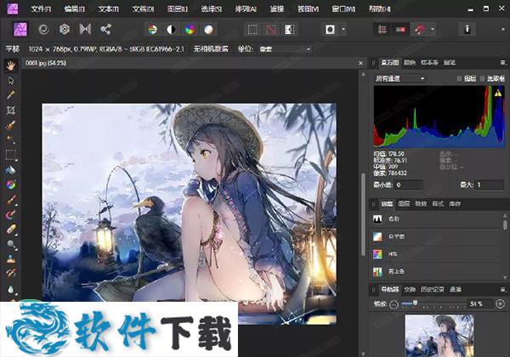Apply Auto White Balance sphere icon
The height and width of the screenshot is (357, 510).
(208, 30)
